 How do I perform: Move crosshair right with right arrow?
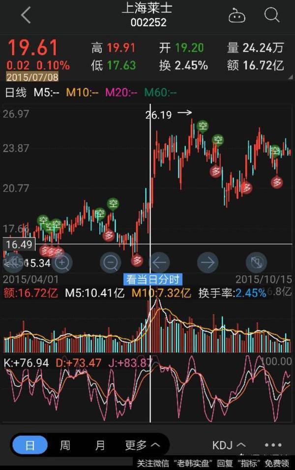(x=208, y=263)
